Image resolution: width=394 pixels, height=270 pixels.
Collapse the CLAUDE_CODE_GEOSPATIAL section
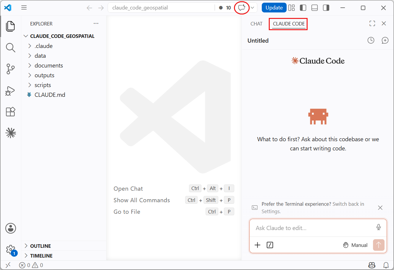(x=64, y=36)
